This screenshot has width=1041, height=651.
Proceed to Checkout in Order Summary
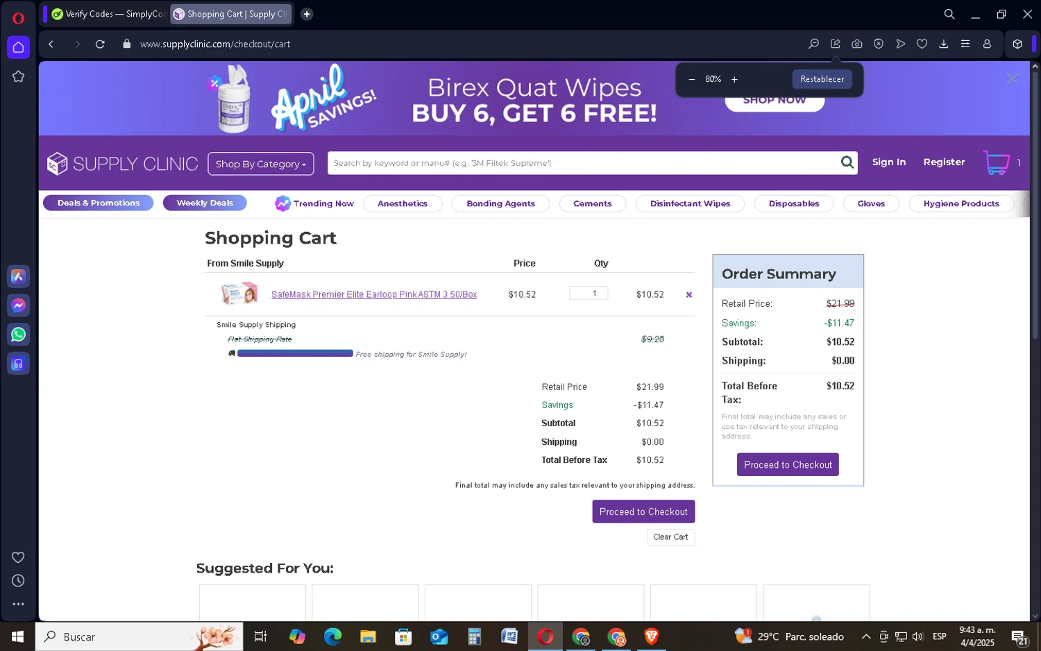point(788,464)
